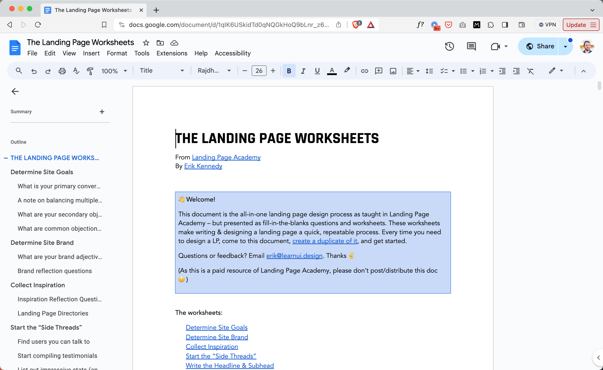The width and height of the screenshot is (603, 370).
Task: Click the Share button
Action: coord(538,46)
